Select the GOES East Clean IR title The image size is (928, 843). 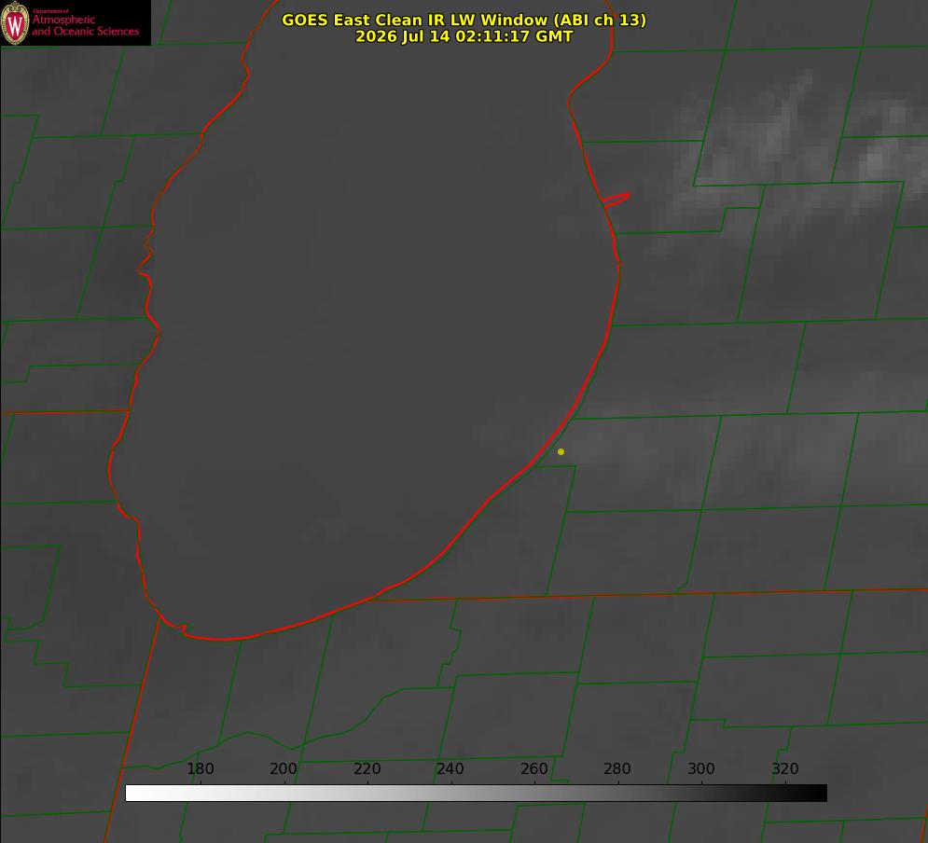pos(464,20)
